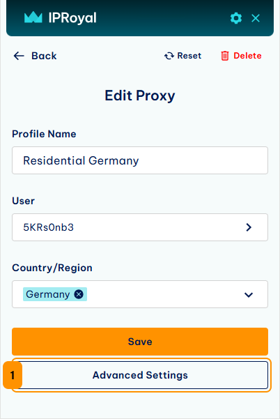Expand the User field chevron arrow
280x419 pixels.
pyautogui.click(x=249, y=227)
